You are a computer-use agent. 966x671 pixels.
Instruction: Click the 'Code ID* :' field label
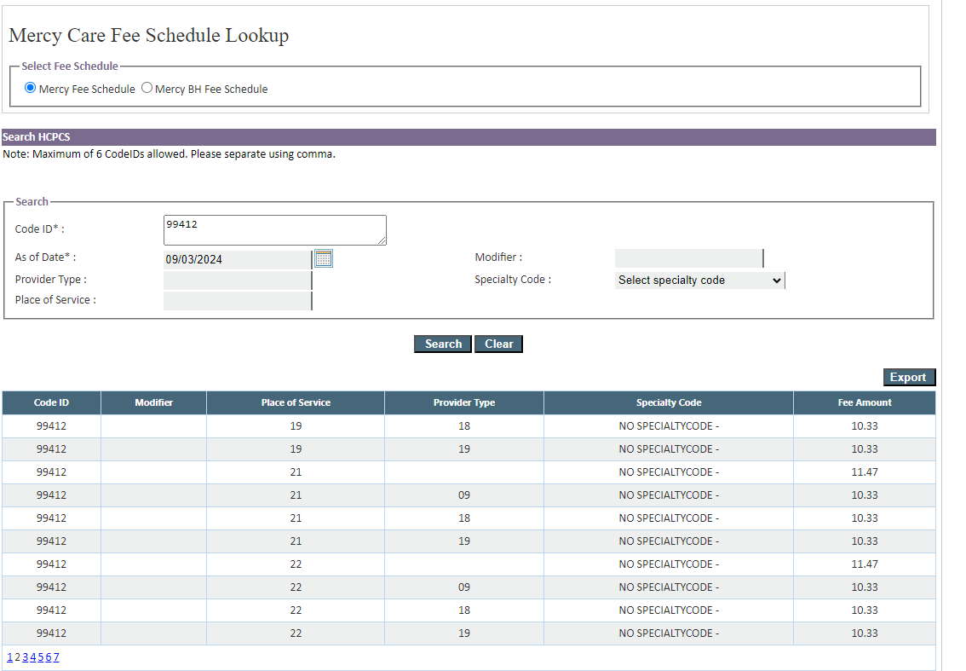point(39,228)
